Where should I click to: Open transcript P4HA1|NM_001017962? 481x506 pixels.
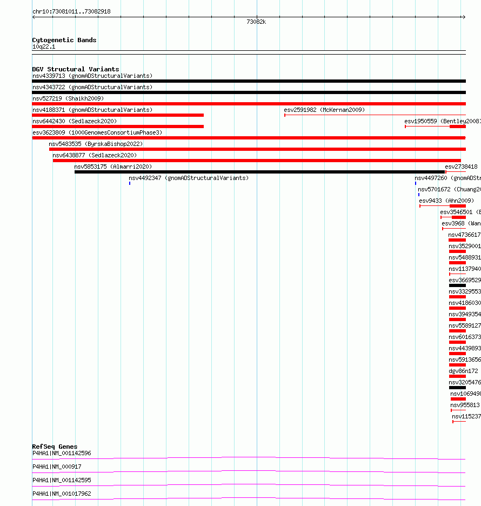point(62,494)
